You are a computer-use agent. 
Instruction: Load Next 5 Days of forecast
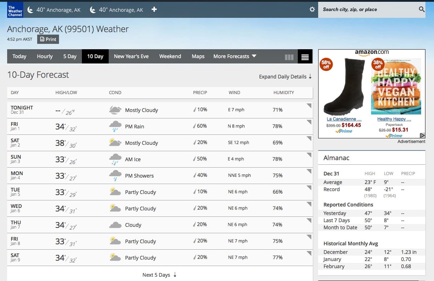click(159, 275)
